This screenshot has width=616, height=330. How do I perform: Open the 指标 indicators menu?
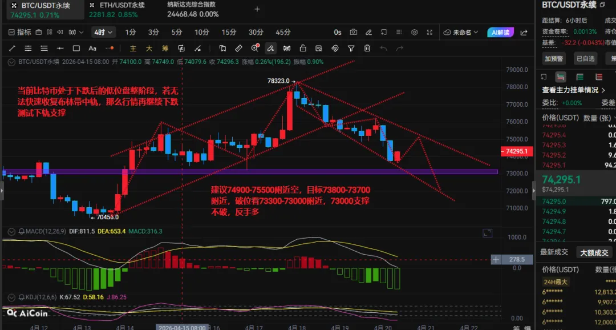(19, 32)
